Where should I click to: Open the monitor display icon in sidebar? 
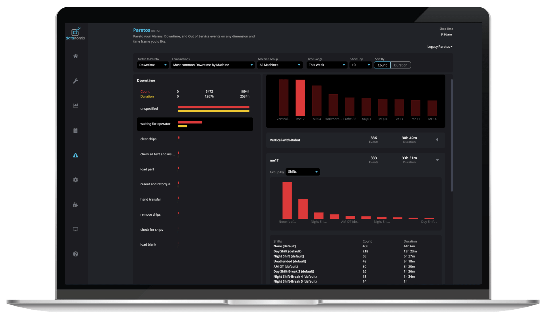76,229
